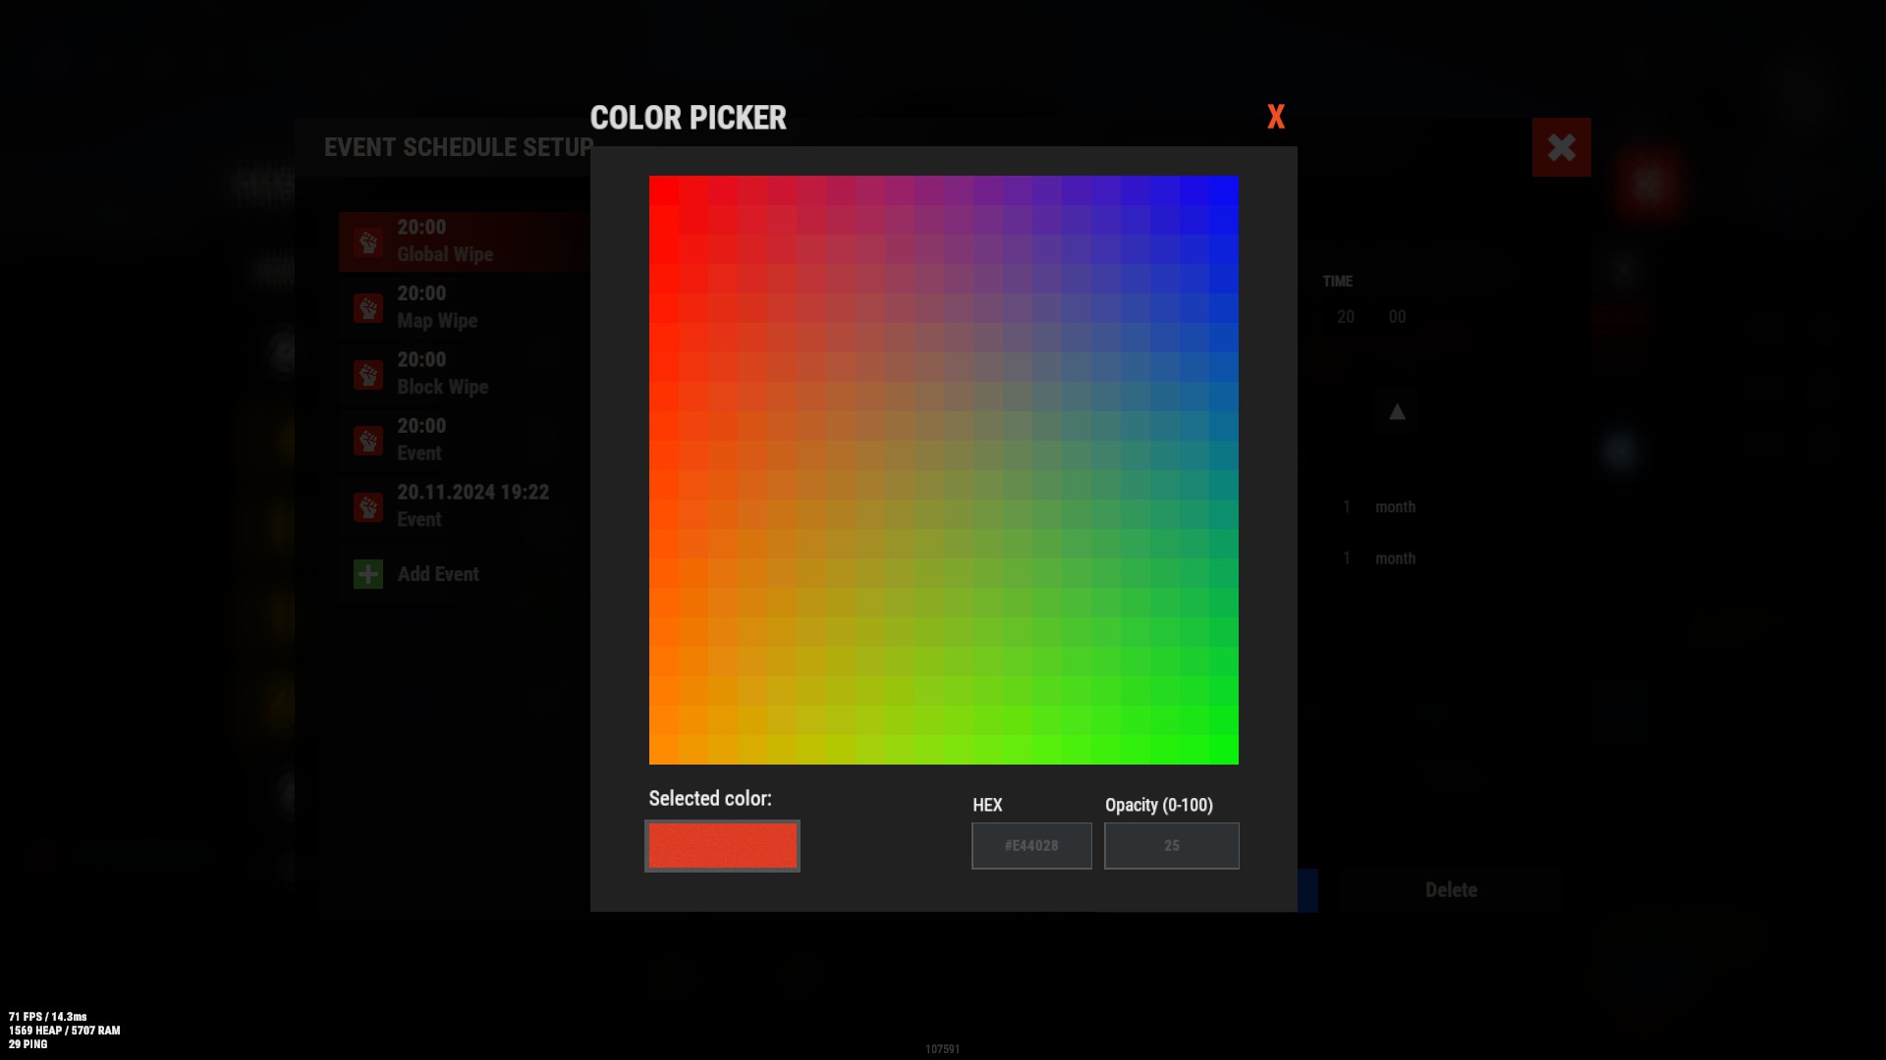Pick pure red in top-left grid corner
Image resolution: width=1886 pixels, height=1060 pixels.
[663, 190]
